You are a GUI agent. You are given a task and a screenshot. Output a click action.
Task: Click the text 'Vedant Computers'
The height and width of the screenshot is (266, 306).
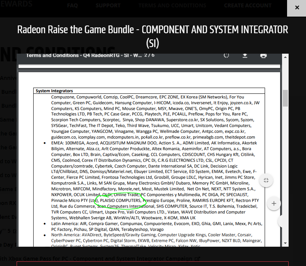[x=232, y=125]
